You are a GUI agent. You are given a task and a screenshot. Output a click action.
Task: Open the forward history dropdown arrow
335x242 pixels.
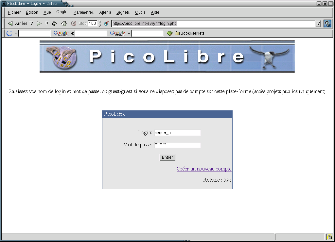coord(47,24)
